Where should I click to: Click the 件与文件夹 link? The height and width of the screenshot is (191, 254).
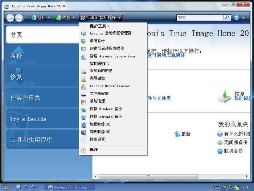[159, 98]
